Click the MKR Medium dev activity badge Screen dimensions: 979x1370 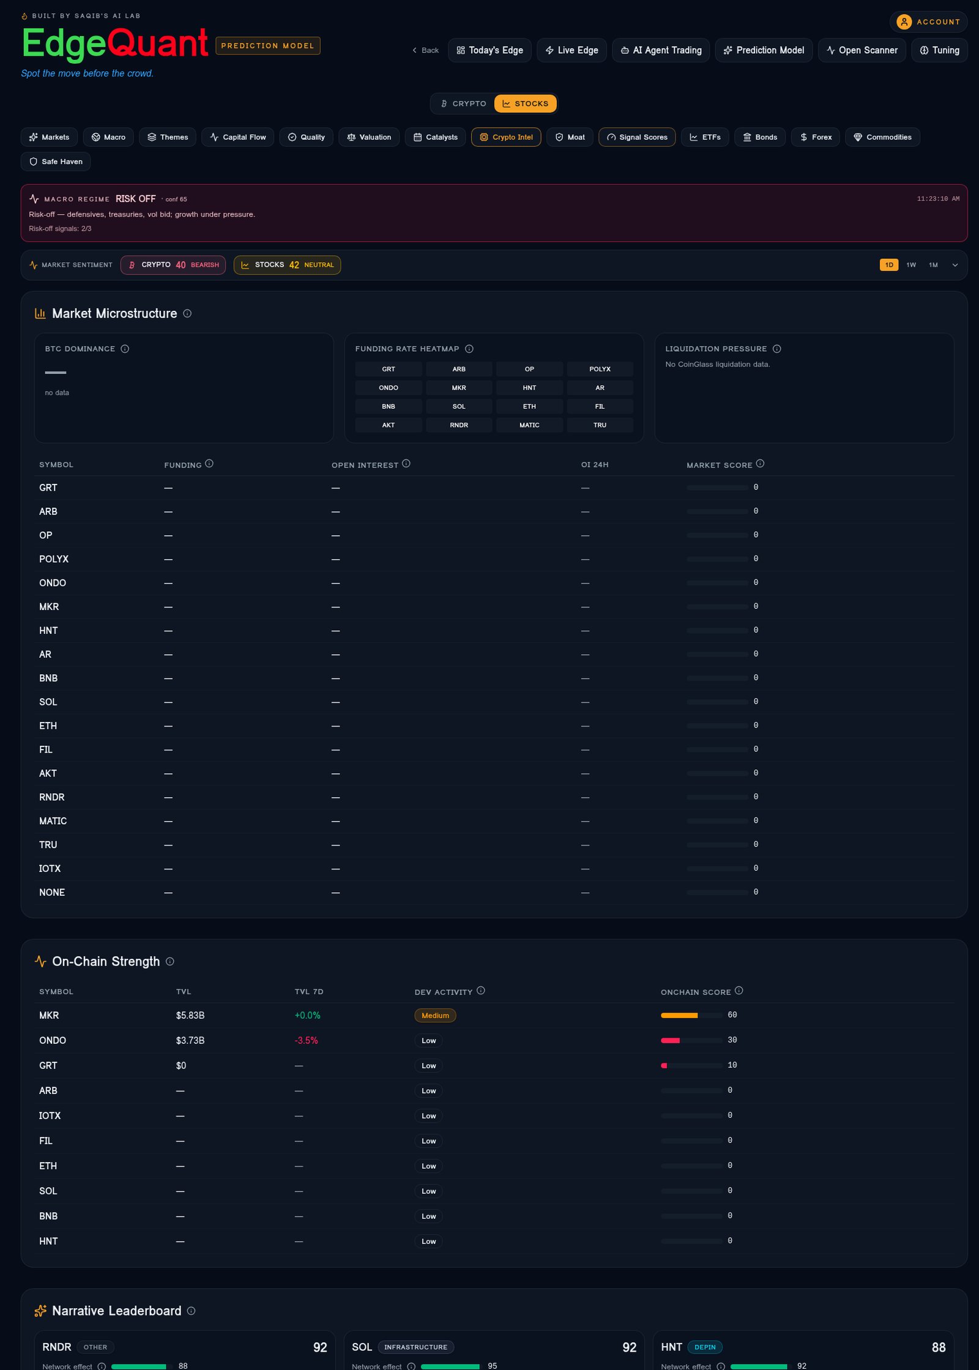[x=435, y=1015]
